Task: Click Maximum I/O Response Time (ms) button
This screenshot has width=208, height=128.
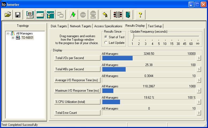Action: click(x=77, y=91)
